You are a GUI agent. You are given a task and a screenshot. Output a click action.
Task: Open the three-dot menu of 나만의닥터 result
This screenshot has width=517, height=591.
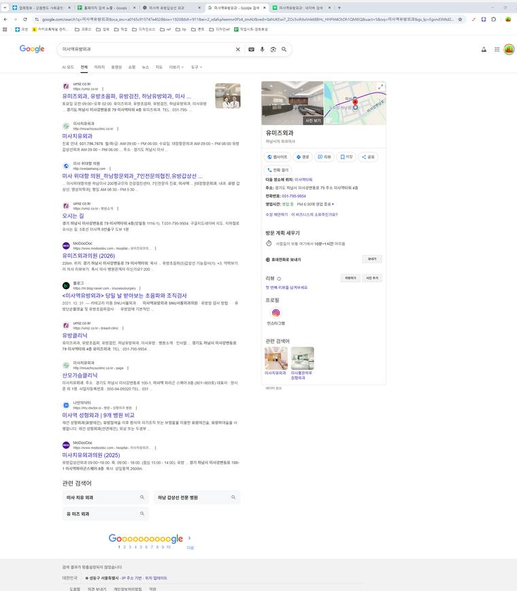pyautogui.click(x=136, y=408)
